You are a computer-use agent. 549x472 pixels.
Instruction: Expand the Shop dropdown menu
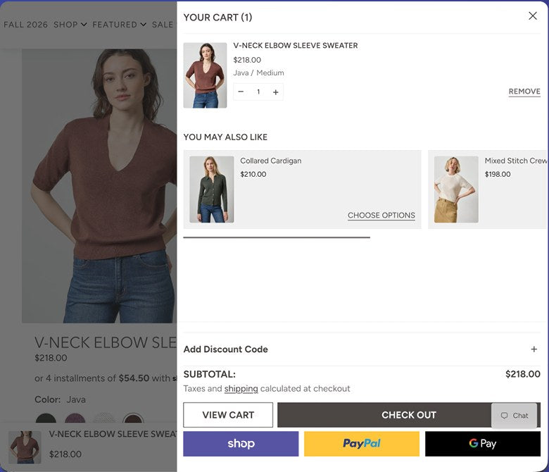point(70,25)
